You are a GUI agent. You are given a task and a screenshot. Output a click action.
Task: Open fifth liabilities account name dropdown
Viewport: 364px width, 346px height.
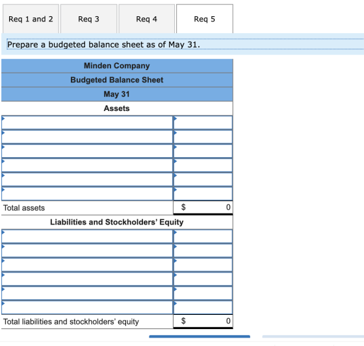click(87, 293)
